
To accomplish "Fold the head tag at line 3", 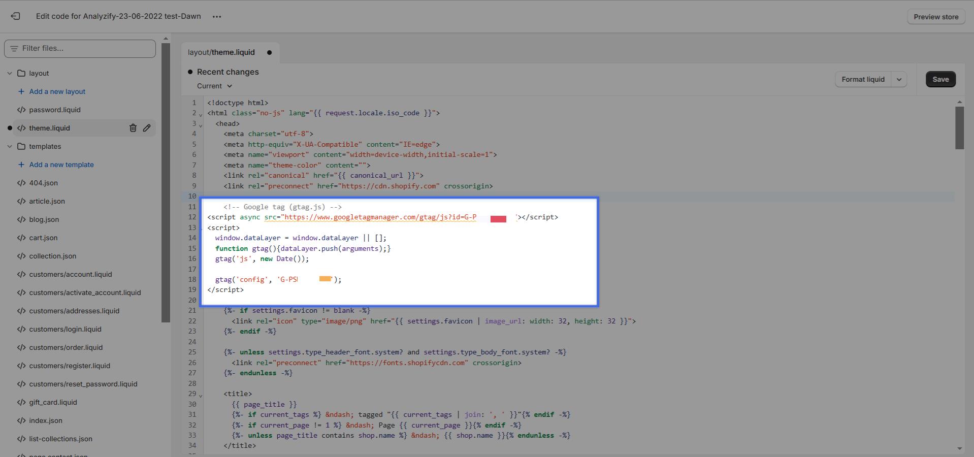I will coord(201,125).
